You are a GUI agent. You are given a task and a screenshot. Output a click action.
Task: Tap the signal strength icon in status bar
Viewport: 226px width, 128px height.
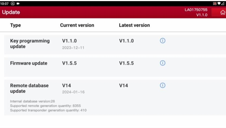pos(223,3)
